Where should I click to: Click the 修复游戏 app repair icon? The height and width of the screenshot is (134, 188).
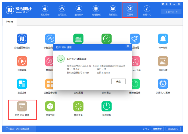point(50,39)
